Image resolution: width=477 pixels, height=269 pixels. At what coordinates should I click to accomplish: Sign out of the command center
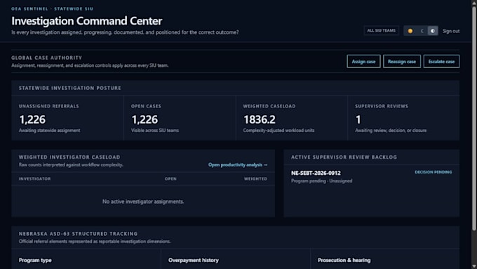click(x=451, y=31)
